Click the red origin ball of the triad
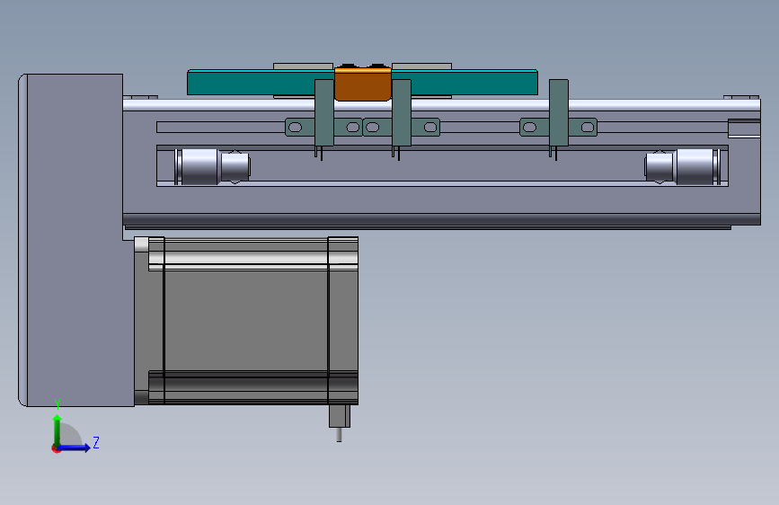Screen dimensions: 779x505 (56, 448)
